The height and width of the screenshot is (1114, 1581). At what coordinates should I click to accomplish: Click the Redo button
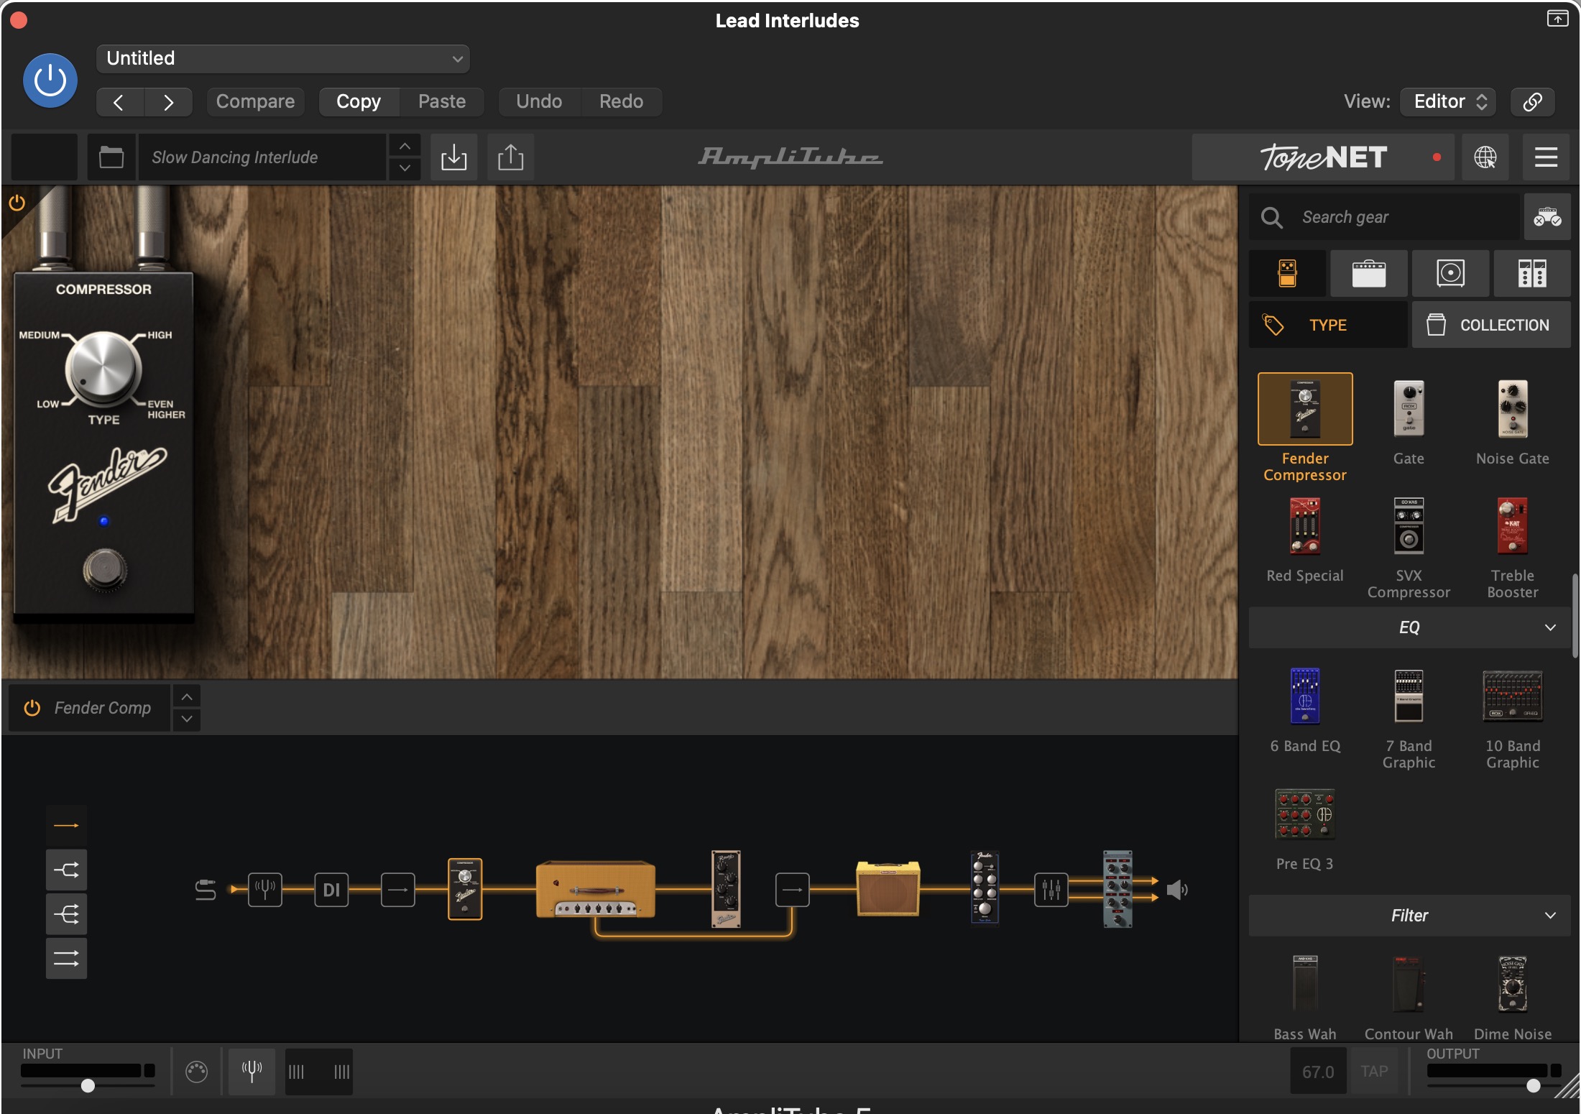click(622, 101)
